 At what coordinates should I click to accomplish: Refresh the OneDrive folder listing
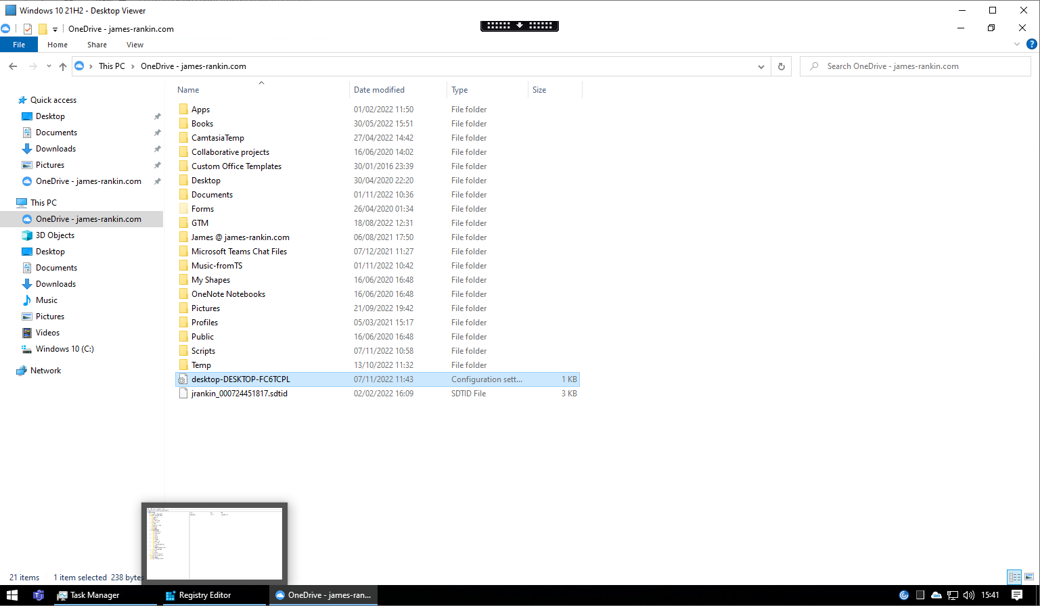tap(781, 66)
